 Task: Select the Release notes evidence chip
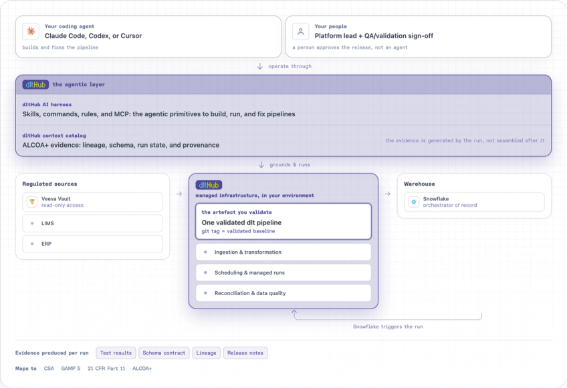tap(245, 353)
